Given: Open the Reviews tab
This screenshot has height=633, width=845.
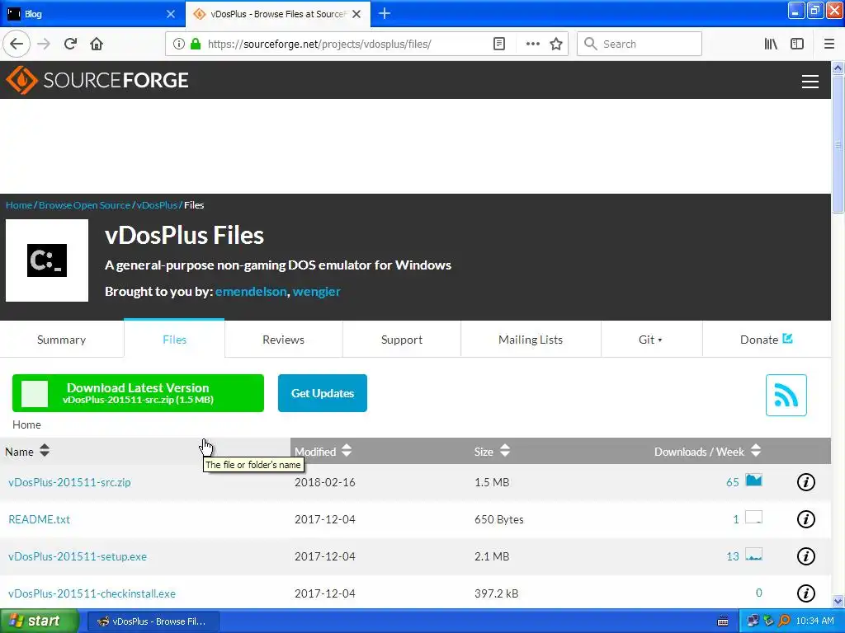Looking at the screenshot, I should 284,340.
